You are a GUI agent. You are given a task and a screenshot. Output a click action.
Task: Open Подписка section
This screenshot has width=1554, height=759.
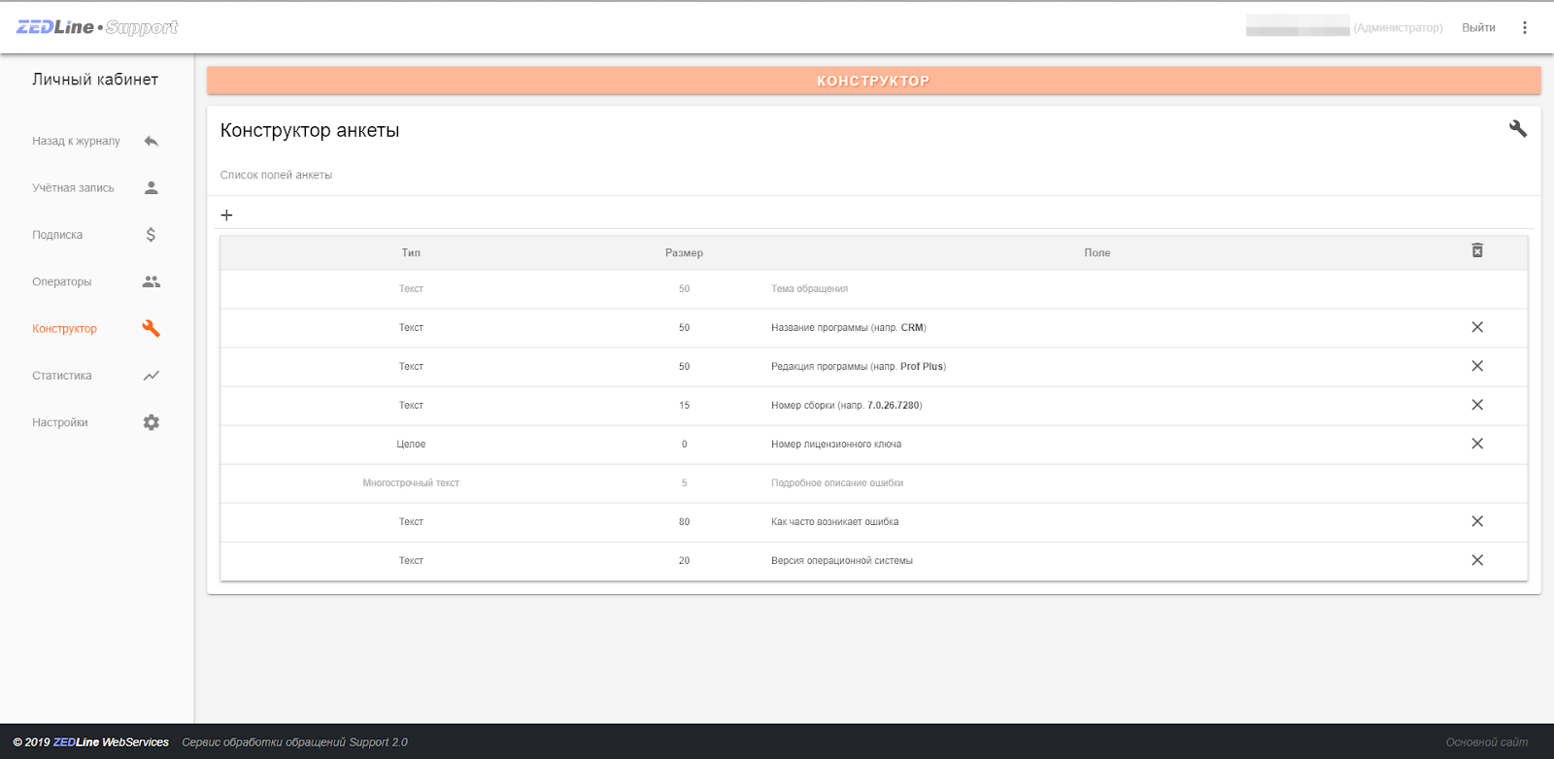pos(57,235)
